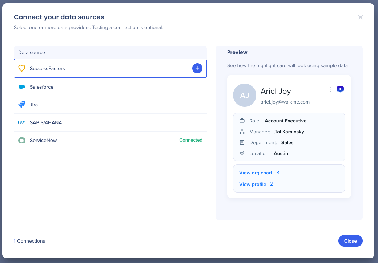This screenshot has width=378, height=263.
Task: Select the SAP S/4HANA data source row
Action: click(110, 122)
